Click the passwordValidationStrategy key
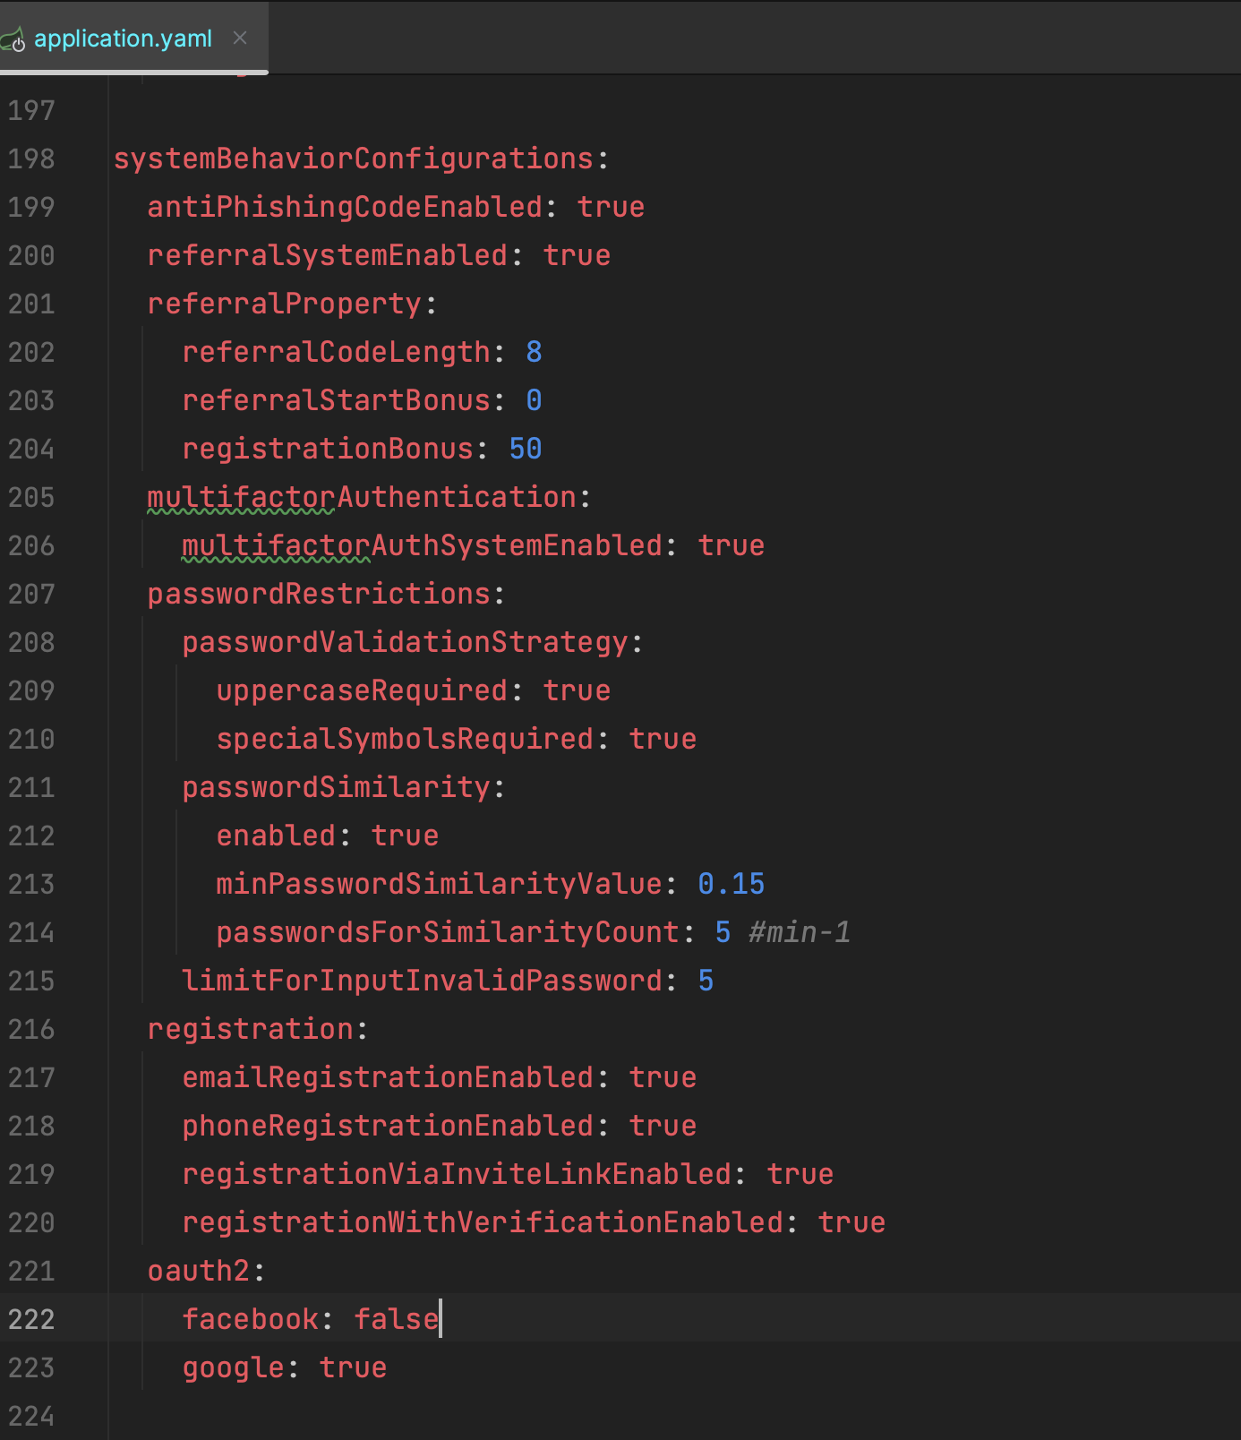Image resolution: width=1241 pixels, height=1440 pixels. [x=405, y=642]
